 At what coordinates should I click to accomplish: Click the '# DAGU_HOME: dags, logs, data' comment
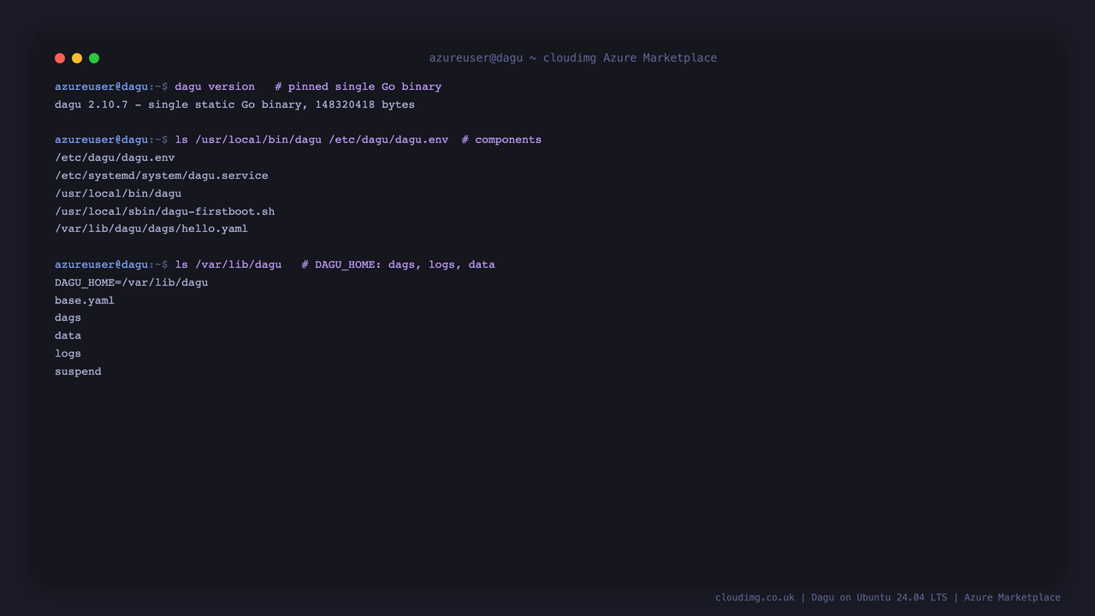(399, 264)
